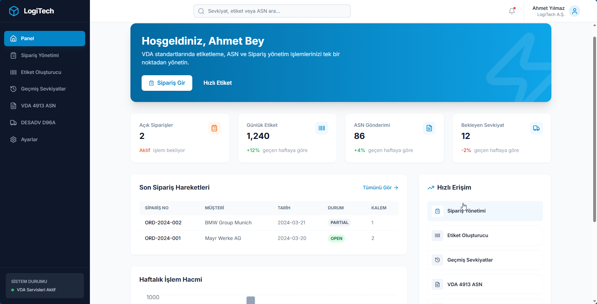Viewport: 597px width, 304px height.
Task: Click the VDA 4913 ASN document icon in sidebar
Action: [13, 106]
